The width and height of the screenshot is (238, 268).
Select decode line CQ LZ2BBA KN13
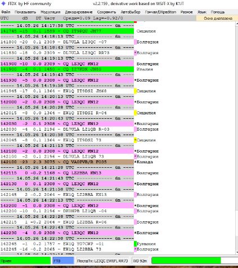(67, 173)
